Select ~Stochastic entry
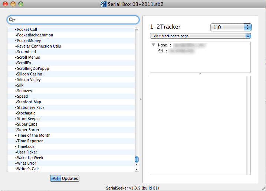Image resolution: width=266 pixels, height=191 pixels. point(71,113)
